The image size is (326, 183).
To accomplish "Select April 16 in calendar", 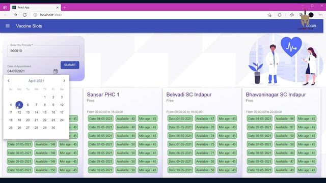I will pos(53,112).
